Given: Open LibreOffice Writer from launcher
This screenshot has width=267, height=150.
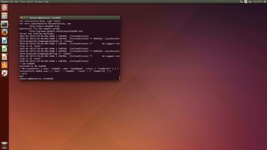Looking at the screenshot, I should (5, 41).
